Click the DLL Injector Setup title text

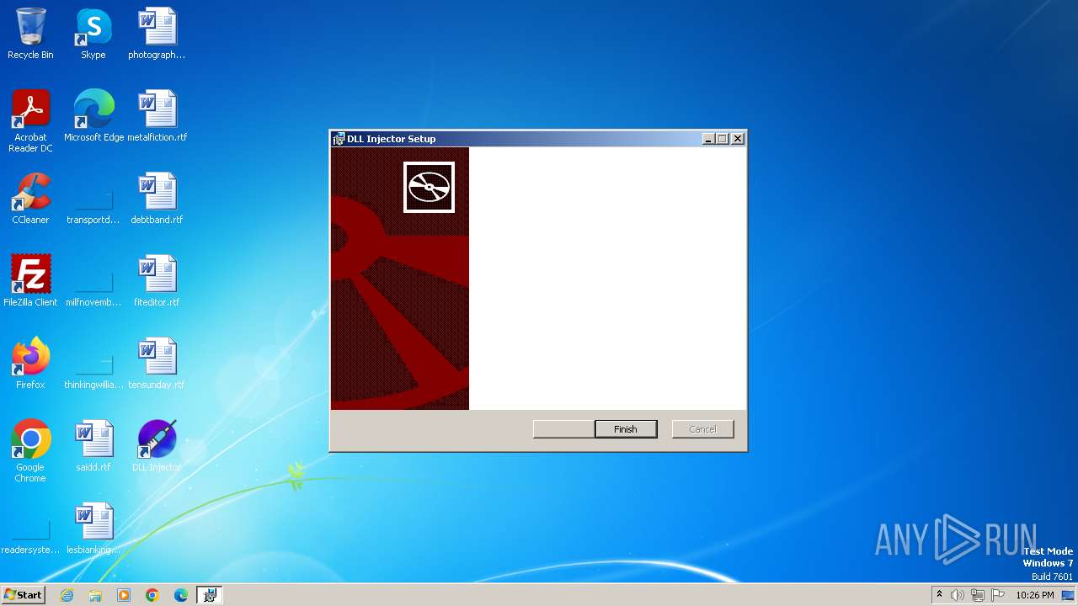click(392, 139)
